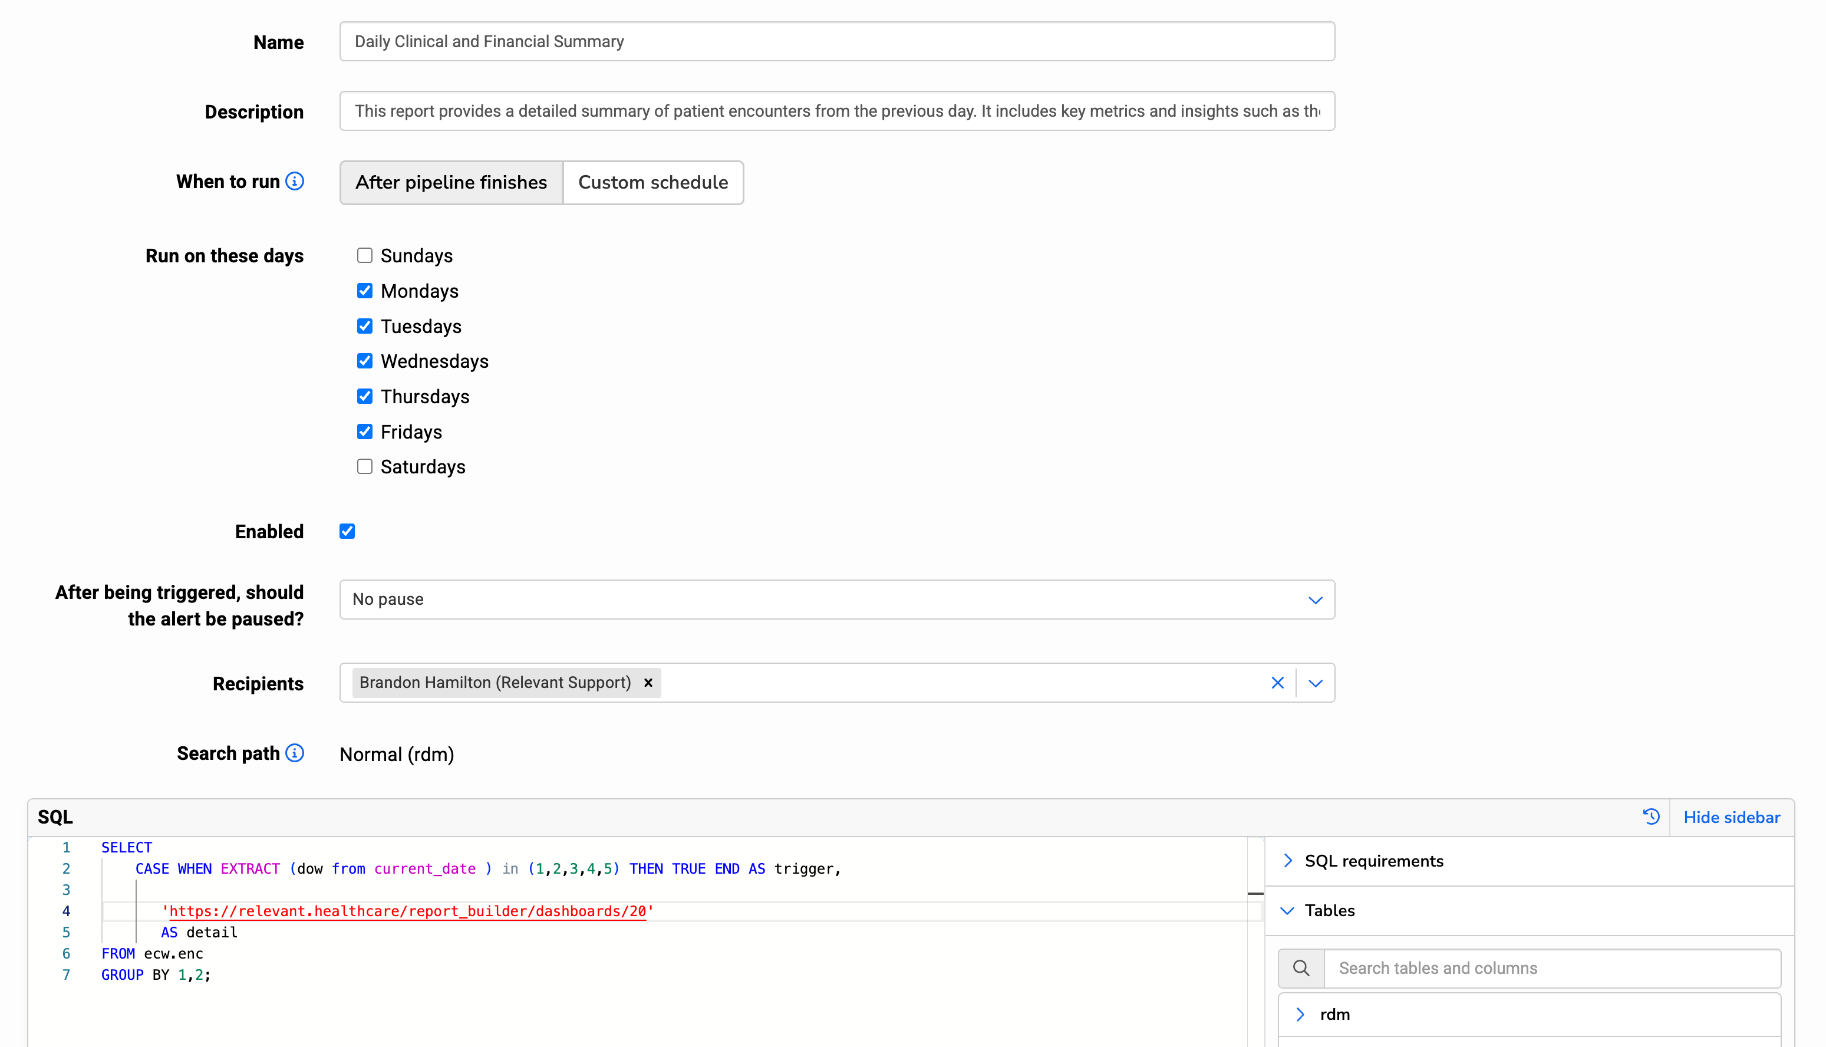The image size is (1826, 1047).
Task: Expand the SQL requirements section
Action: 1373,861
